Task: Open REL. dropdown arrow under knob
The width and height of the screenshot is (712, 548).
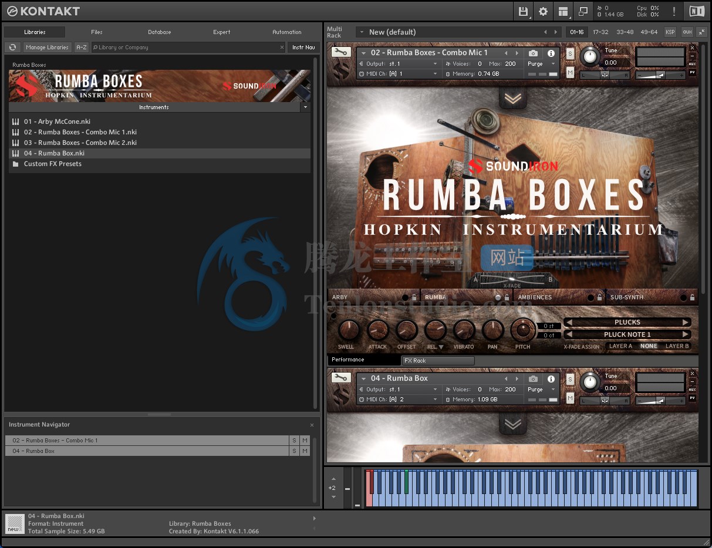Action: coord(441,347)
